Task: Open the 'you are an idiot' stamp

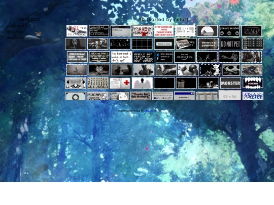Action: pos(229,31)
